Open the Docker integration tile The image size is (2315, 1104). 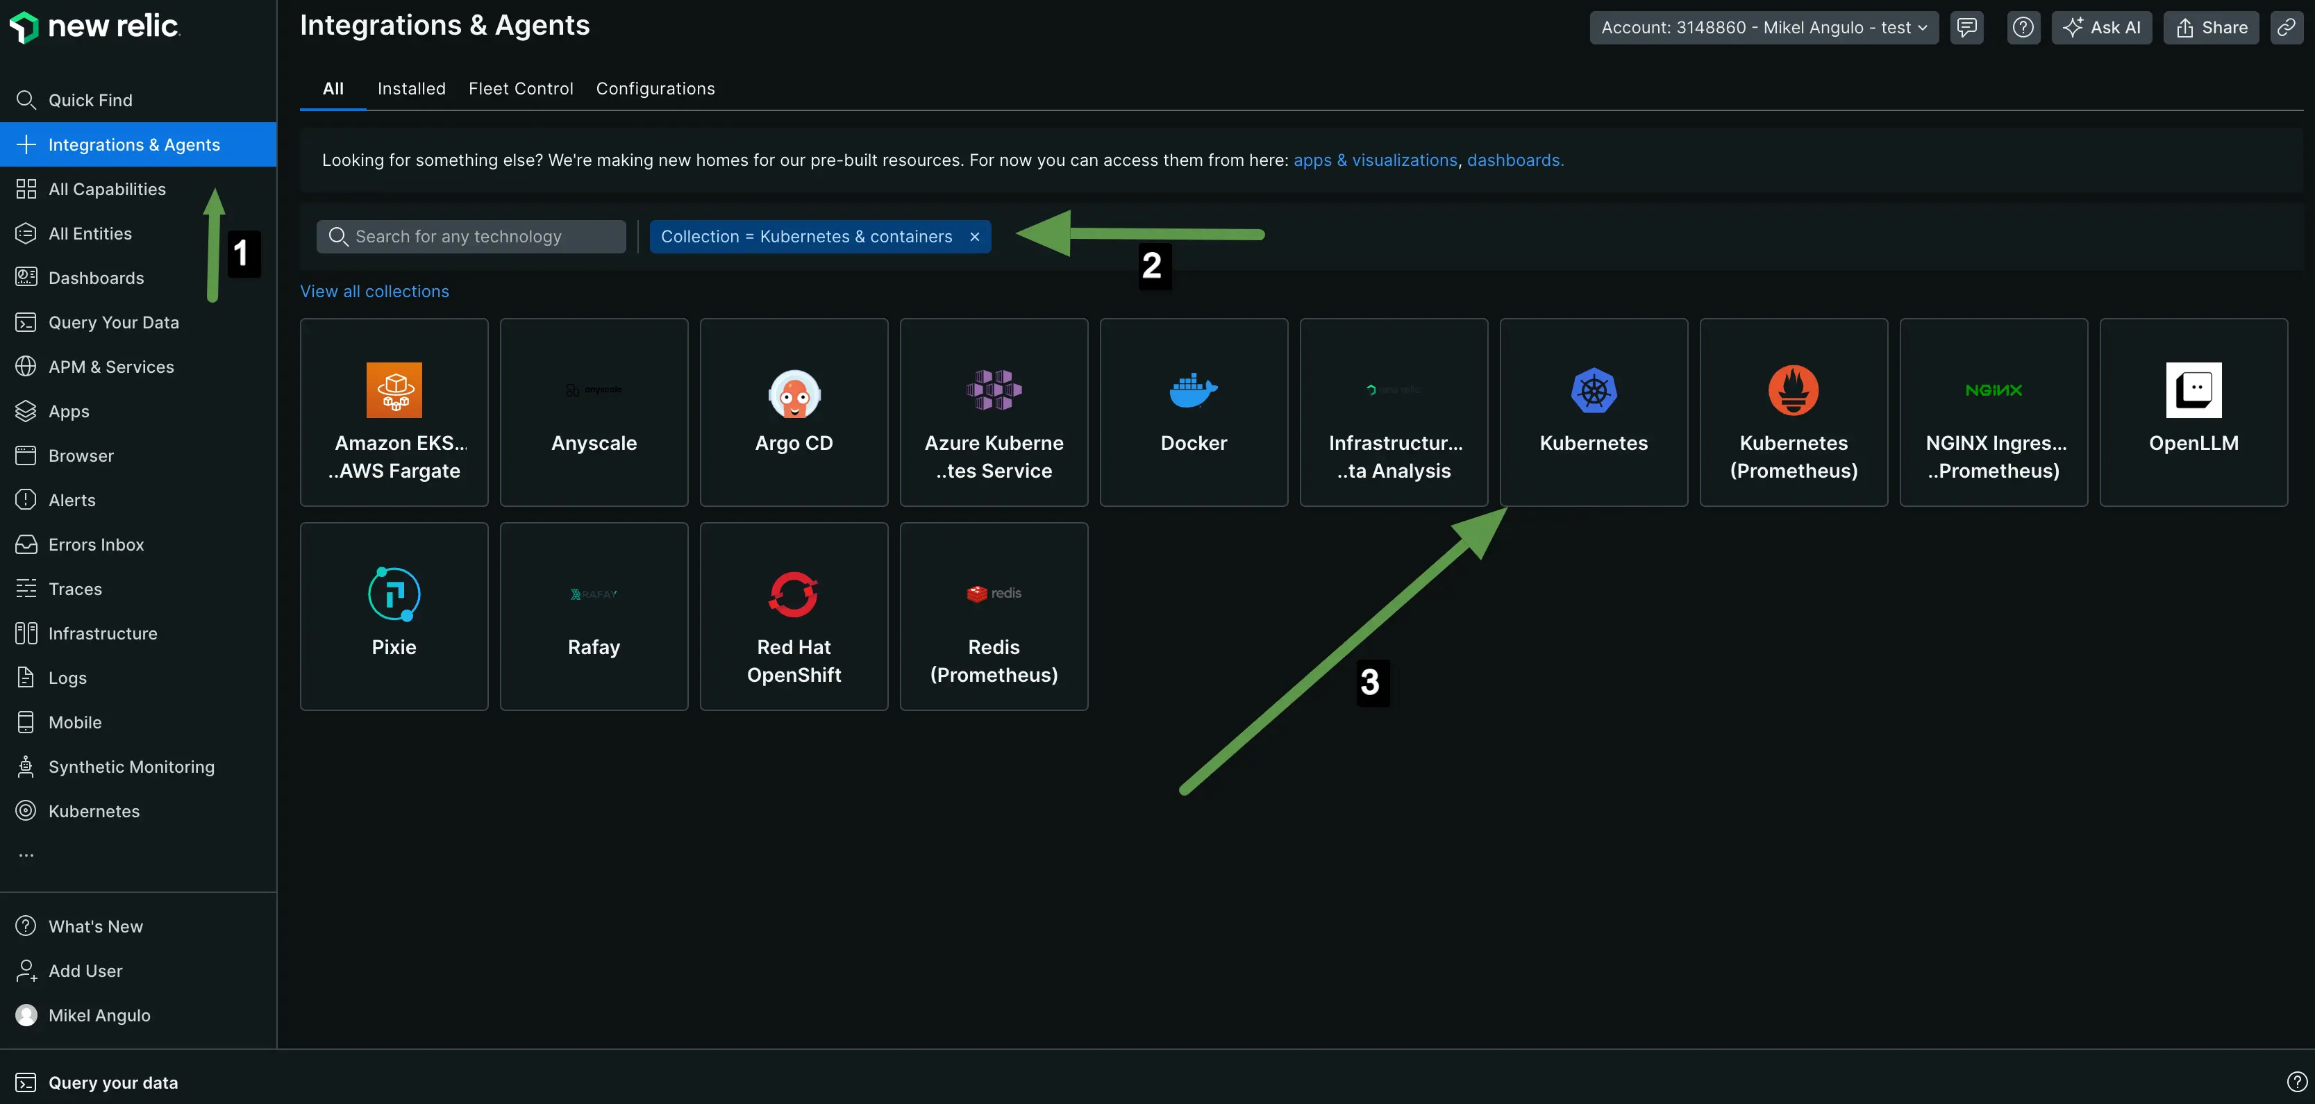[1194, 412]
